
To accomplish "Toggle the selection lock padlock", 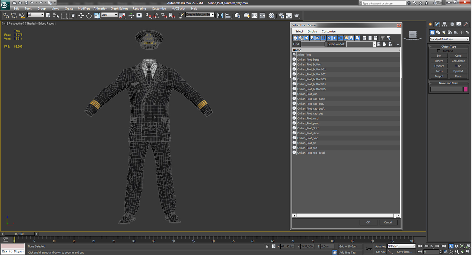I will pos(267,246).
